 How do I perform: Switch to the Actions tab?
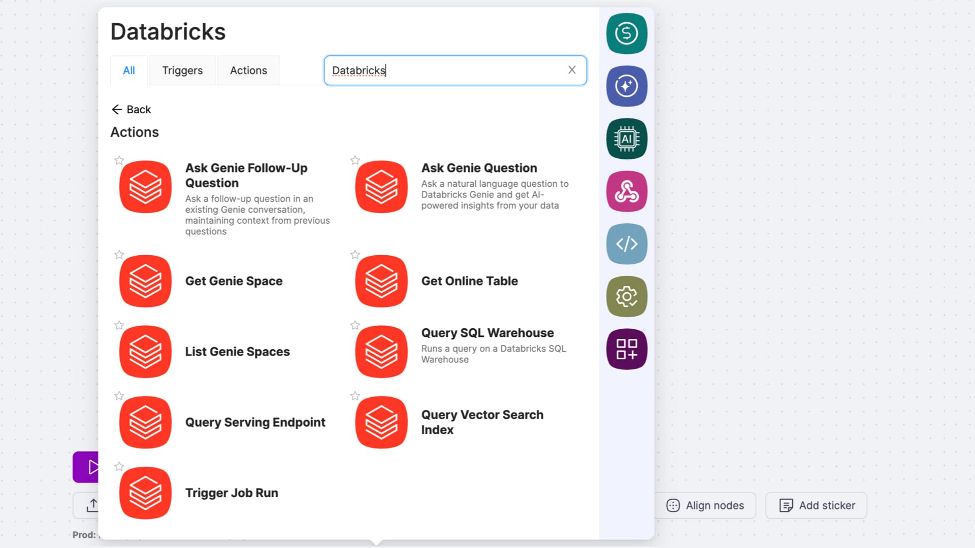[248, 71]
